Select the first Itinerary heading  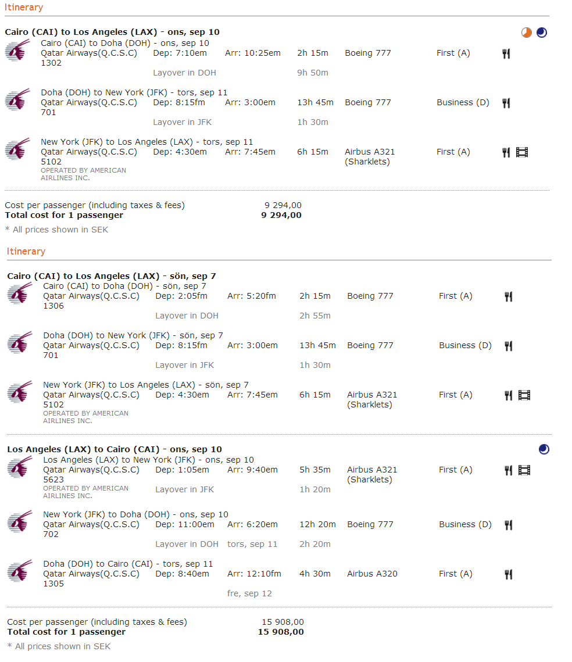click(x=24, y=8)
